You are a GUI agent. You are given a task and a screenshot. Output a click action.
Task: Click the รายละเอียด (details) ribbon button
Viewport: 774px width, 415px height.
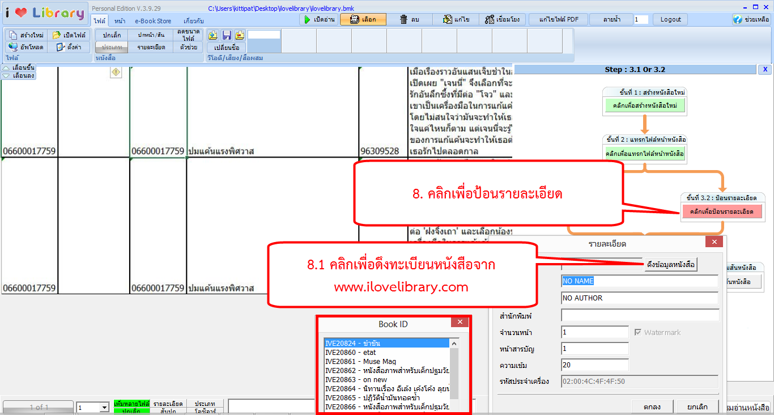151,47
